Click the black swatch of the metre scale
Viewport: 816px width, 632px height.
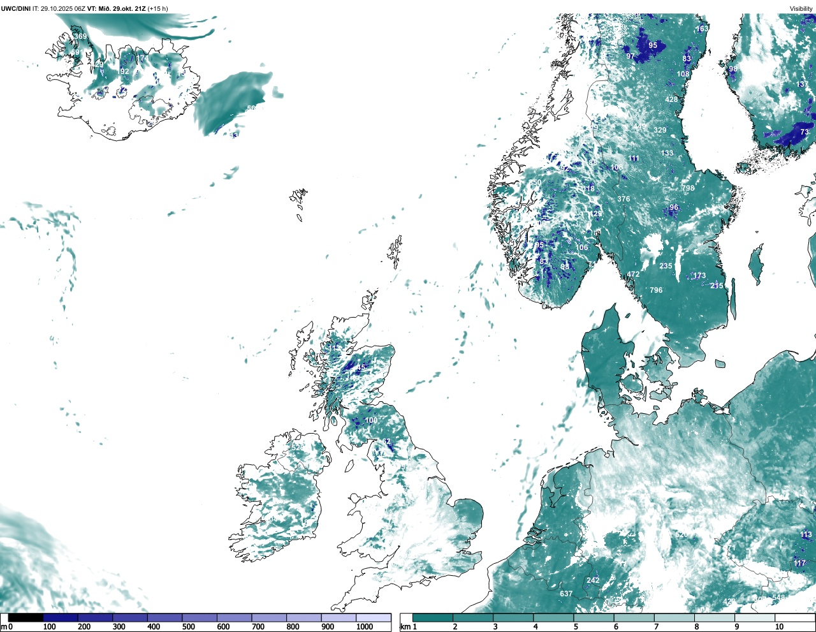click(x=25, y=617)
